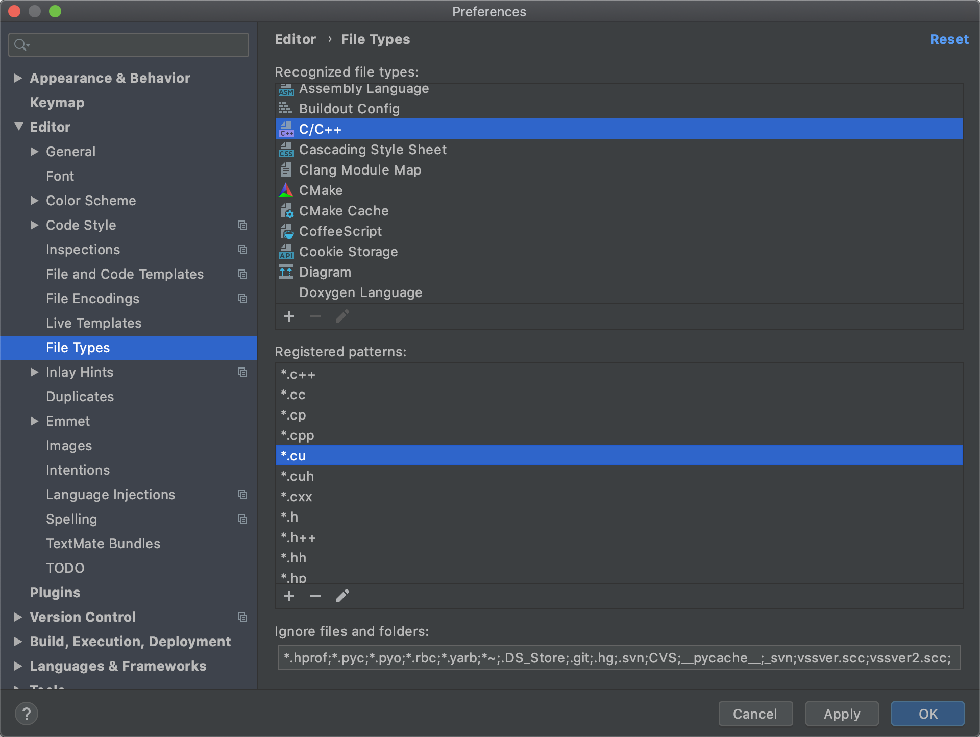Click the add pattern plus icon under Registered patterns
Screen dimensions: 980x737
(x=289, y=596)
